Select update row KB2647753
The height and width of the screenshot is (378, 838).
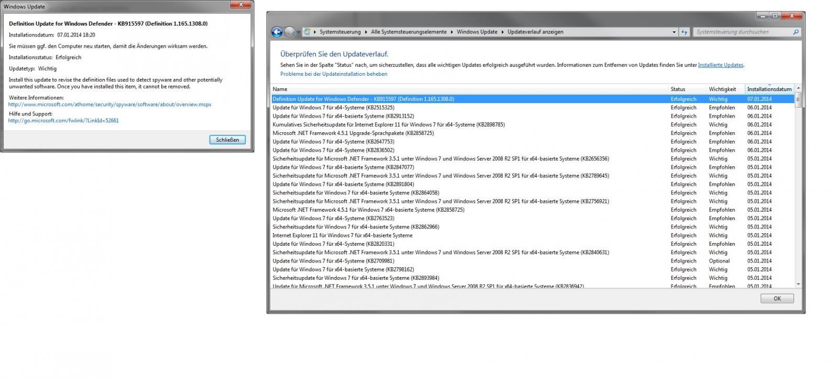533,142
